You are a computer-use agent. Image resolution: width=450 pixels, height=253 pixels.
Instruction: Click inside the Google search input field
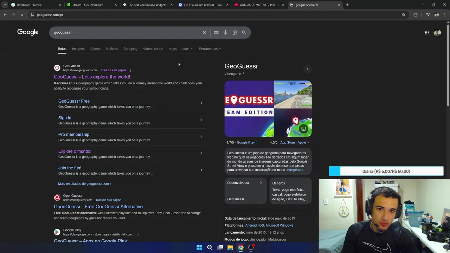tap(127, 32)
